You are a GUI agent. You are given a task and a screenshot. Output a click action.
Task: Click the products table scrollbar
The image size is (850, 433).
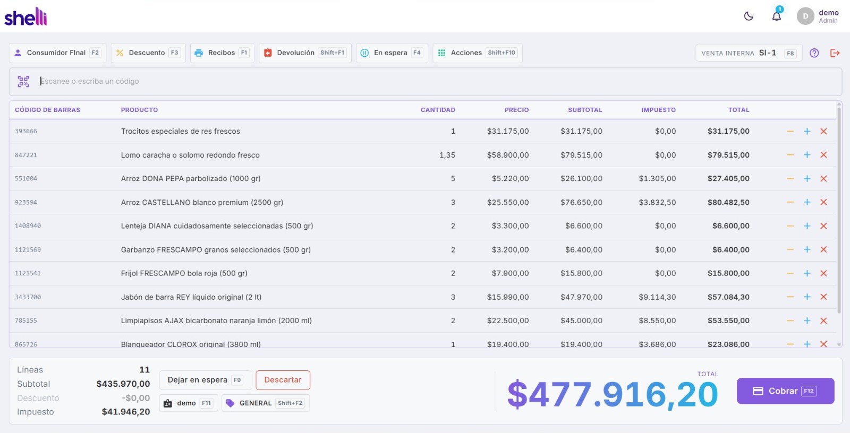click(839, 210)
